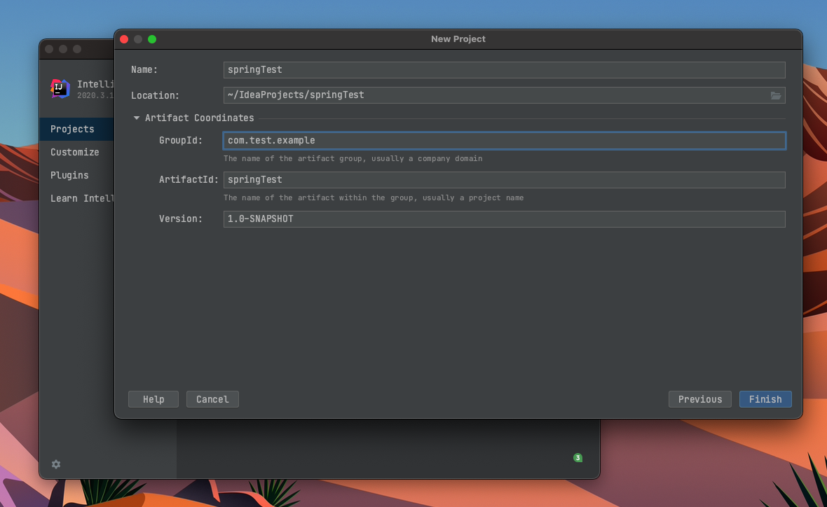Viewport: 827px width, 507px height.
Task: Click the browse folder icon in Location field
Action: 775,95
